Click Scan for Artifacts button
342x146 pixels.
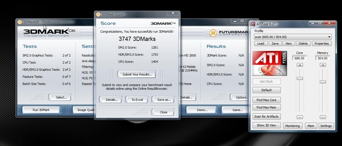point(266,116)
